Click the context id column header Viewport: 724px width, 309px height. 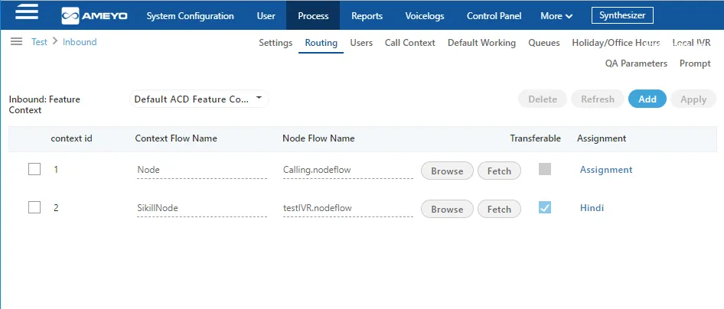(72, 138)
